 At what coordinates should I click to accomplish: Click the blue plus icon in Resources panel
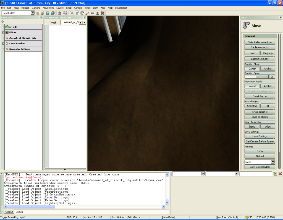point(3,21)
